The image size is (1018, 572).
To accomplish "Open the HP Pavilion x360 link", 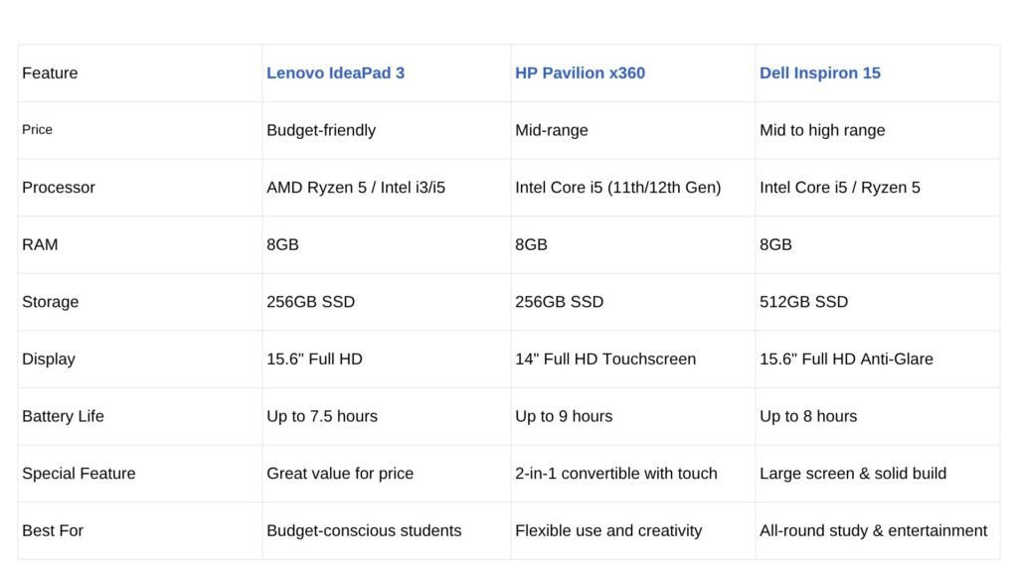I will pyautogui.click(x=580, y=73).
